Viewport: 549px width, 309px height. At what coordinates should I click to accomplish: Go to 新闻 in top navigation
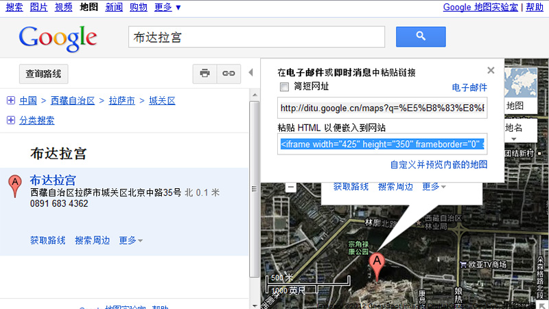click(x=114, y=7)
